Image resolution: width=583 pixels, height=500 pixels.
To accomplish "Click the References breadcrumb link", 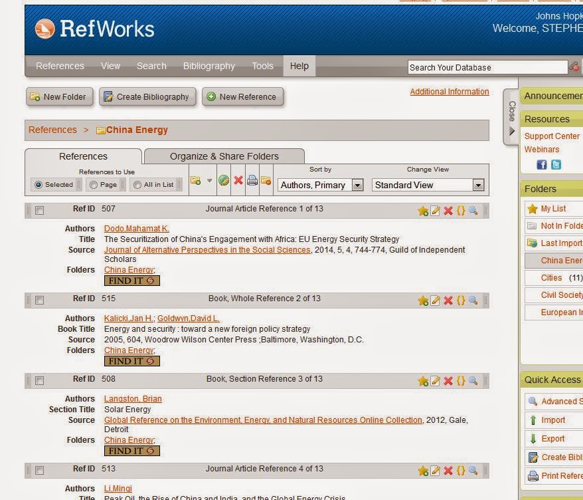I will click(x=52, y=130).
